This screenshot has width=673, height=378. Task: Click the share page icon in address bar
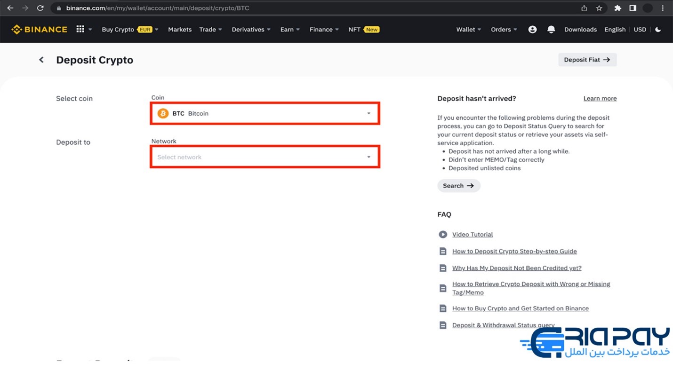[x=584, y=8]
